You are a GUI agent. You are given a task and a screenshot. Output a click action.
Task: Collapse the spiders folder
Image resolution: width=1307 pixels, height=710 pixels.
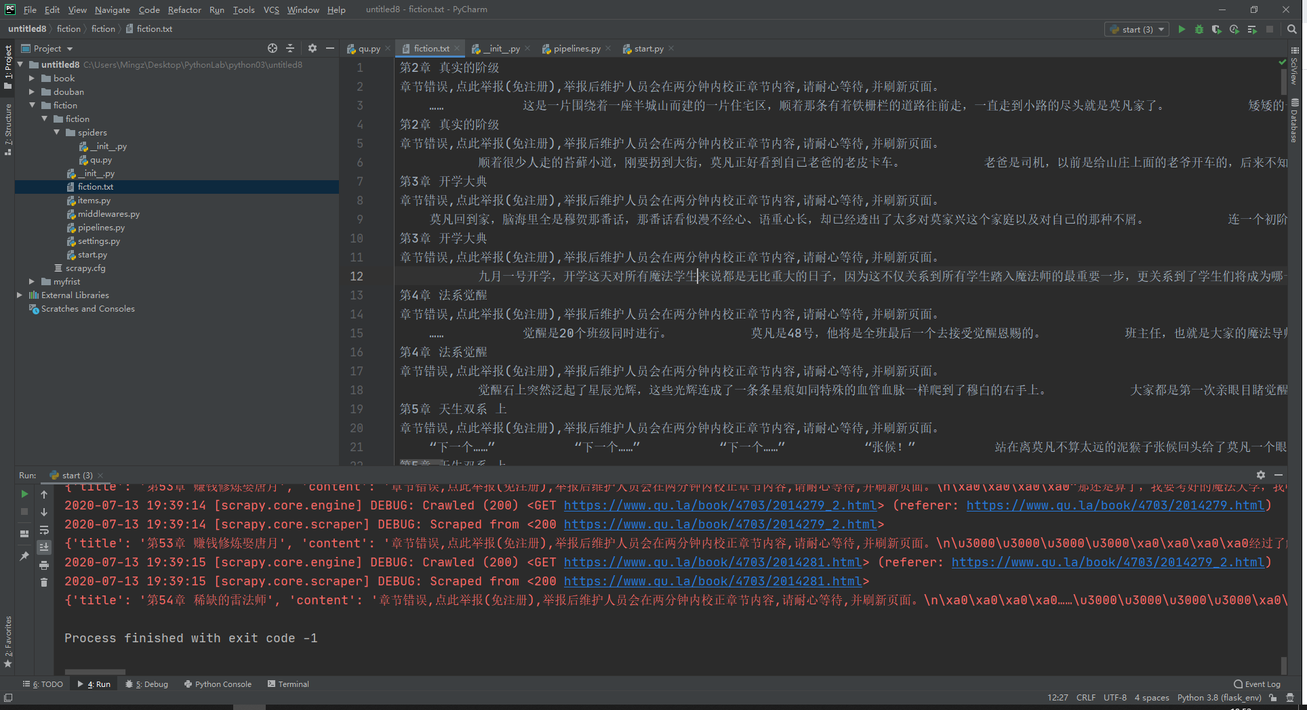click(56, 132)
